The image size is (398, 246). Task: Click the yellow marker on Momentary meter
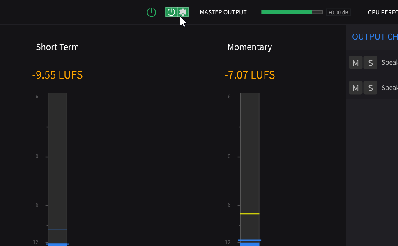click(x=249, y=214)
